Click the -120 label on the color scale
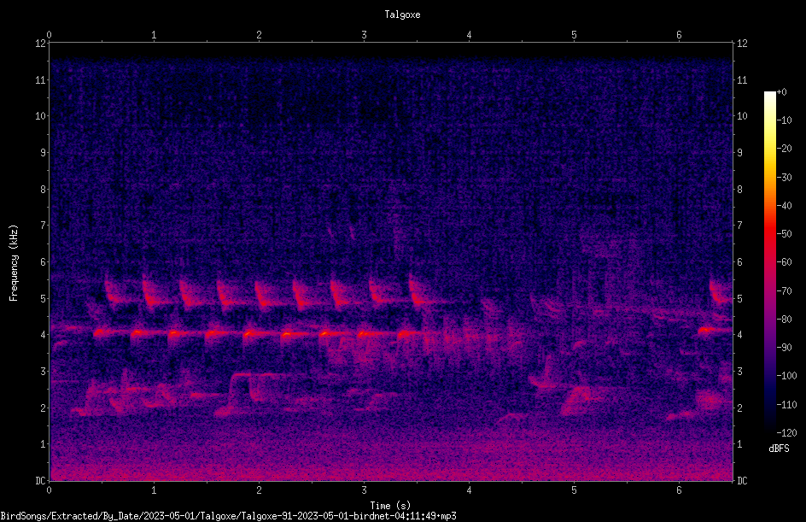Screen dimensions: 806x522 pos(786,432)
